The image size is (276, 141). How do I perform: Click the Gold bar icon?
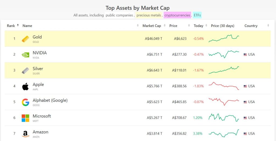pos(25,39)
